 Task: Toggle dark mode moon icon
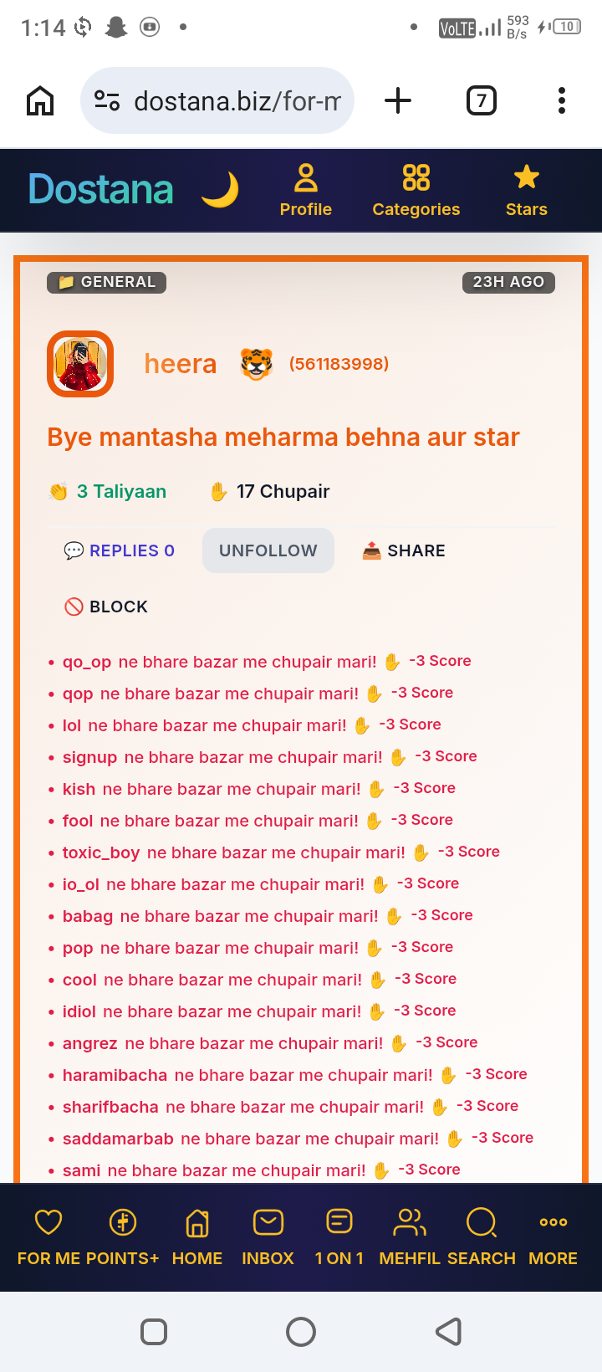click(x=220, y=190)
